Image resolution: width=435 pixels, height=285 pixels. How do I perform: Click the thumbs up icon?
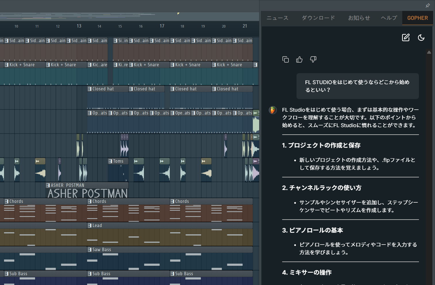pos(299,59)
